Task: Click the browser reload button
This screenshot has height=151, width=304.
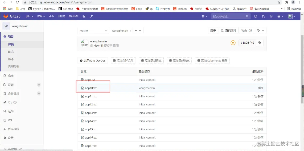Action: click(17, 2)
